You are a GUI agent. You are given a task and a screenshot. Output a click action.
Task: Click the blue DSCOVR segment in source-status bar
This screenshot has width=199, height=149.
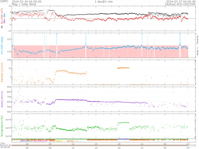(123, 139)
